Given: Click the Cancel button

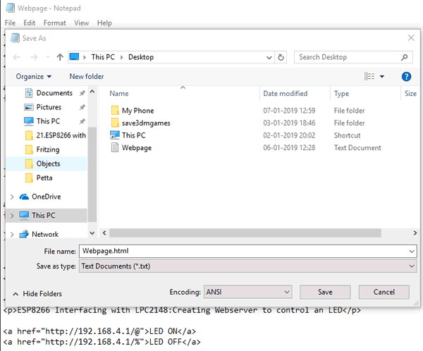Looking at the screenshot, I should [384, 292].
